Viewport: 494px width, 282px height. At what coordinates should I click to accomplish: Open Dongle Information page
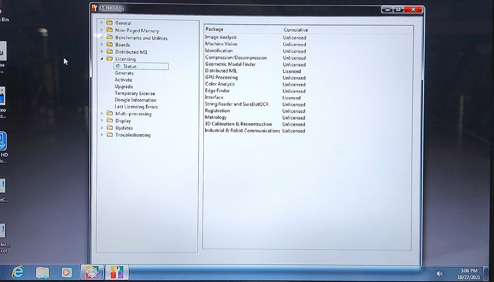[135, 100]
